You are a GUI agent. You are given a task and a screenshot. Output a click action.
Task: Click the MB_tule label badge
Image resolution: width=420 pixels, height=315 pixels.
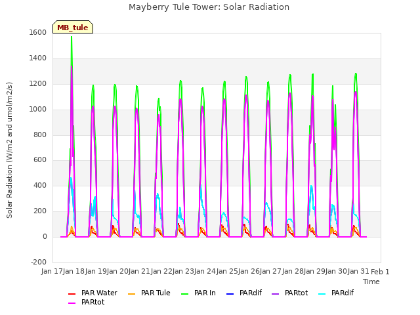73,28
